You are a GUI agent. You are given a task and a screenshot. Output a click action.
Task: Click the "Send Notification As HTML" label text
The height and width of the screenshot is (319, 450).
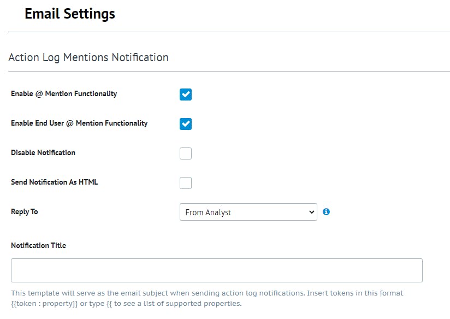tap(55, 182)
